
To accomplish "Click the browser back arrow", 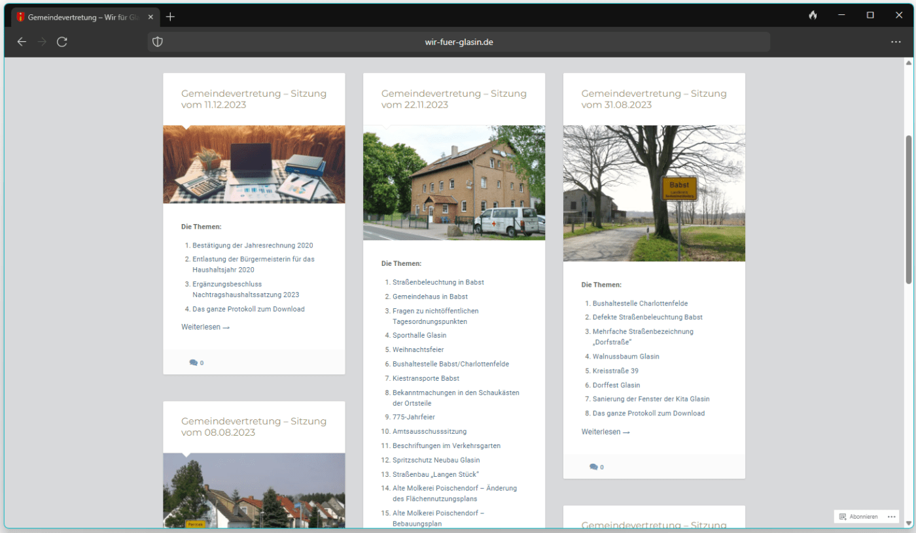I will 22,42.
